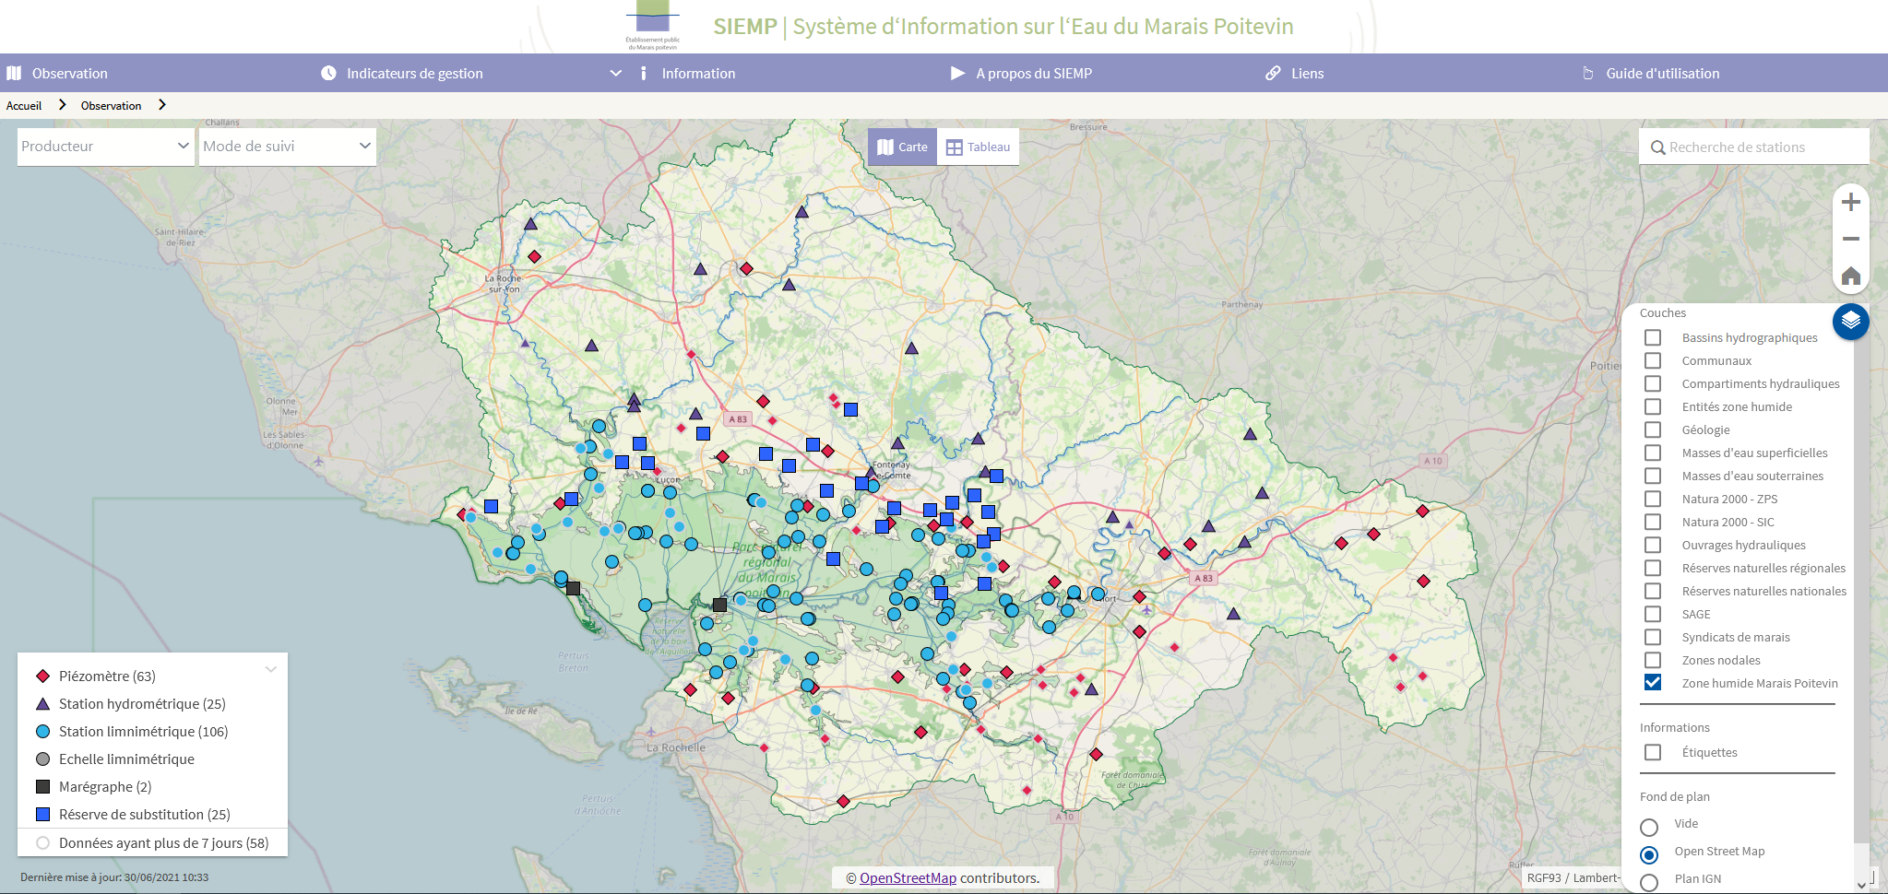Viewport: 1888px width, 894px height.
Task: Enable Compartiments hydrauliques checkbox
Action: point(1653,383)
